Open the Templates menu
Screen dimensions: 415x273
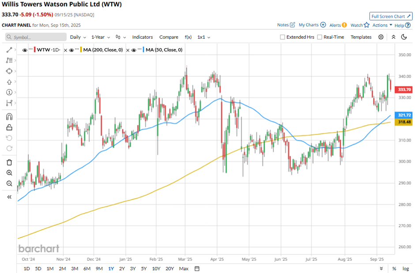[x=361, y=37]
